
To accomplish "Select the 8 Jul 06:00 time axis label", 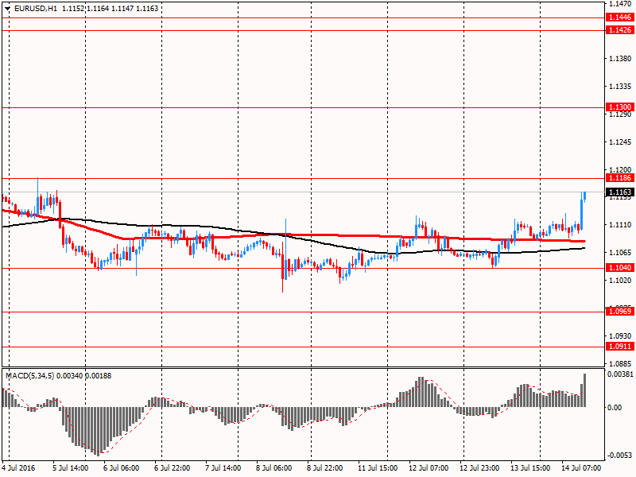I will (x=273, y=468).
